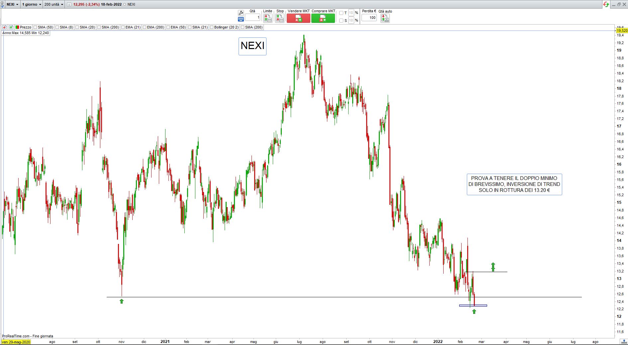Tick SMA (200) checkbox after Bollinger
Screen dimensions: 628x345
click(x=243, y=27)
